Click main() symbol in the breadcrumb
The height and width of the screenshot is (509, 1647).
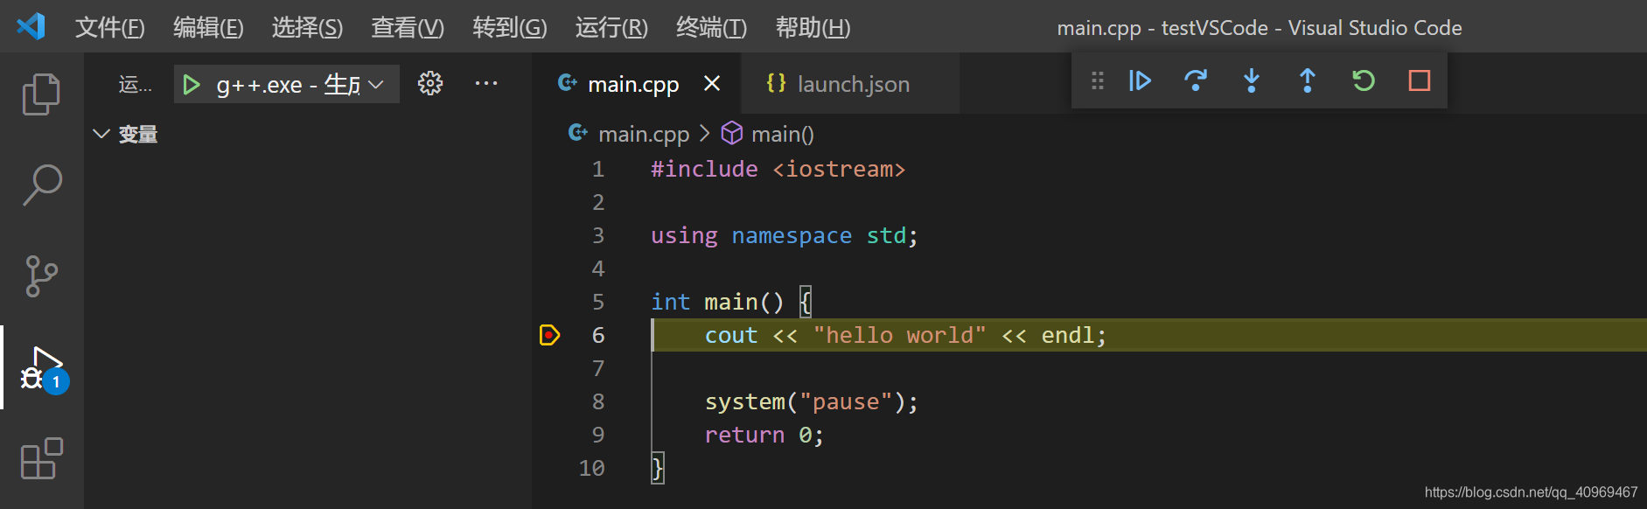[783, 134]
